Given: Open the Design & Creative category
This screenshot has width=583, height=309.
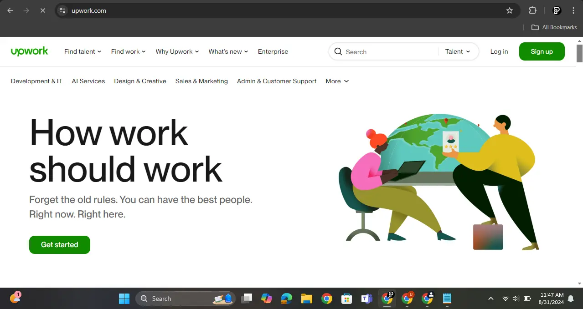Looking at the screenshot, I should (x=140, y=81).
